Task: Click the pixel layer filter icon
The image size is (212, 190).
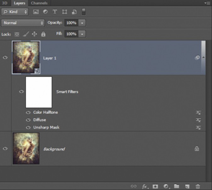Action: [x=36, y=12]
